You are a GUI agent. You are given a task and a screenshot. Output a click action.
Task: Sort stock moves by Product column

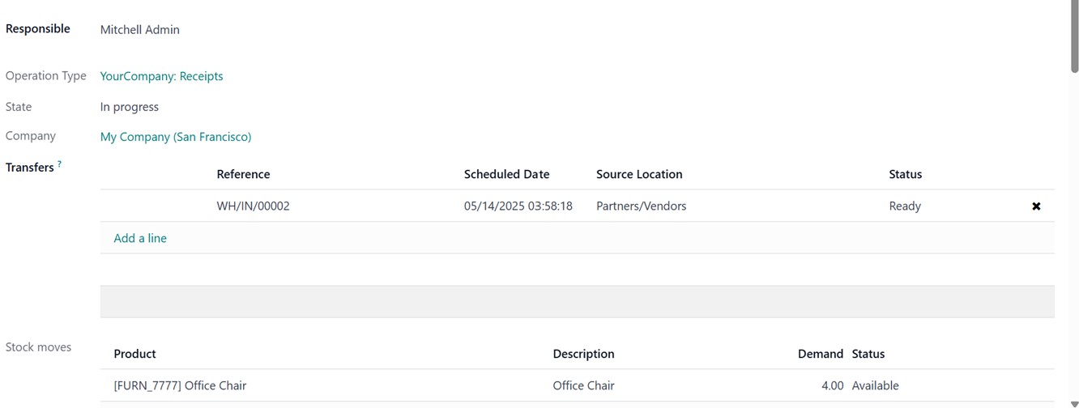[134, 354]
